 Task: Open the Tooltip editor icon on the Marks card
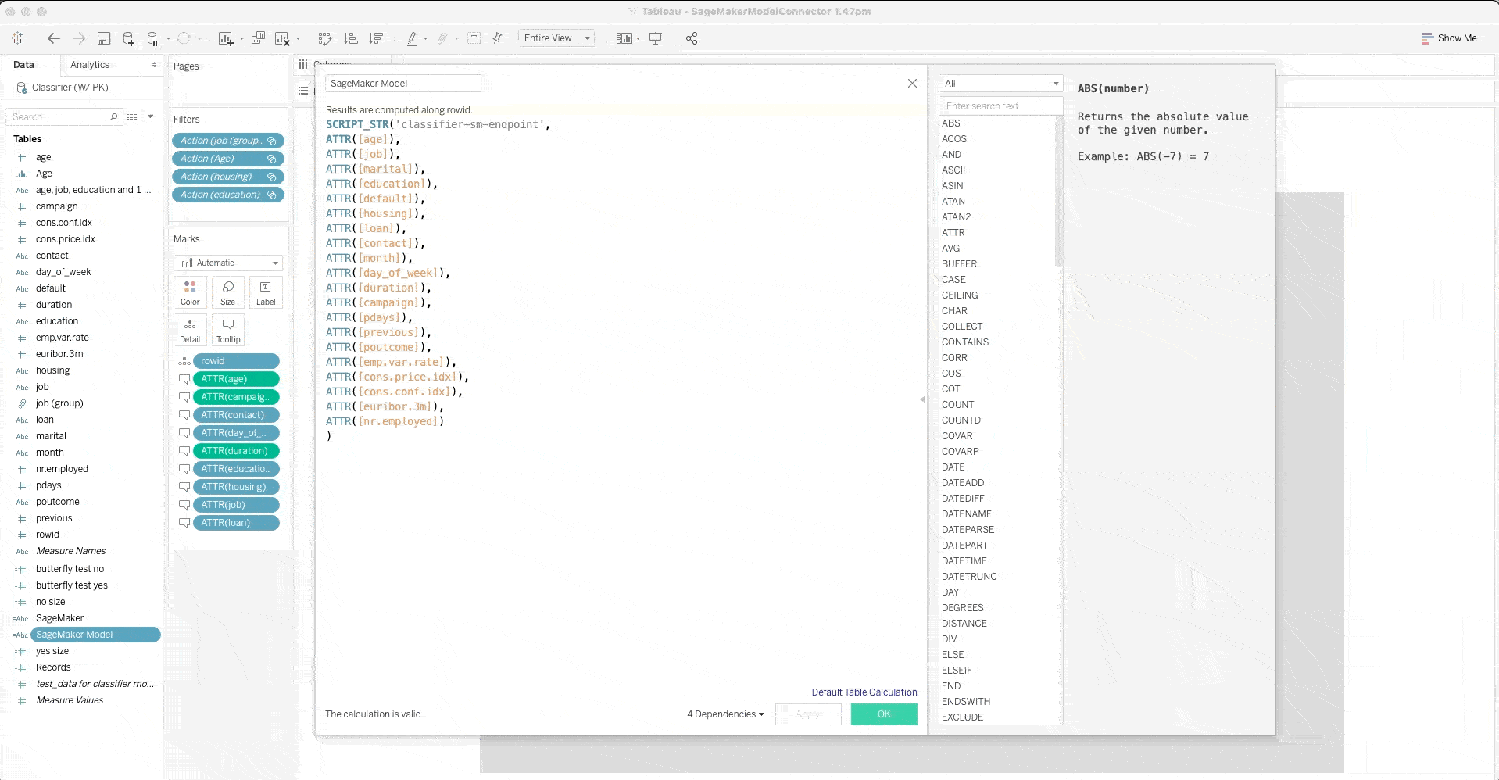(227, 329)
